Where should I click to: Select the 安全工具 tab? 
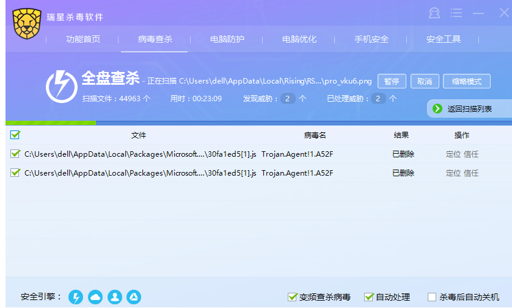[444, 39]
